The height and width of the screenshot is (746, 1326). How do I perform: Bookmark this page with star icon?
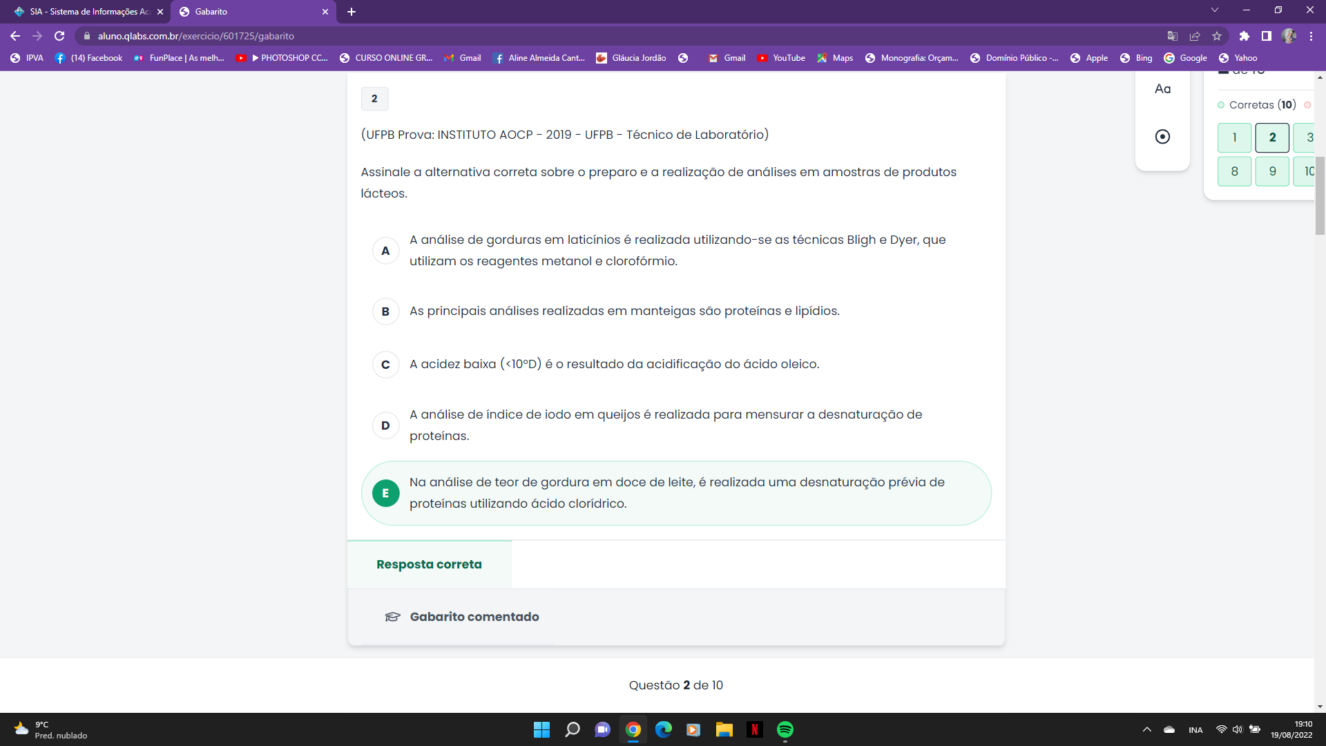pyautogui.click(x=1217, y=36)
